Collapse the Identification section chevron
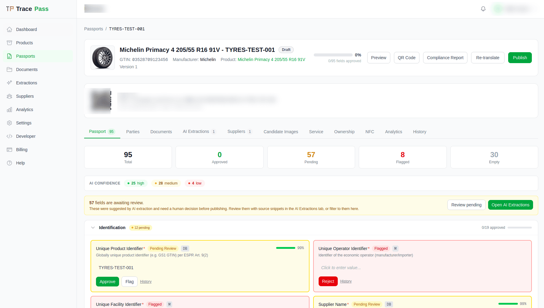The height and width of the screenshot is (308, 544). coord(93,228)
